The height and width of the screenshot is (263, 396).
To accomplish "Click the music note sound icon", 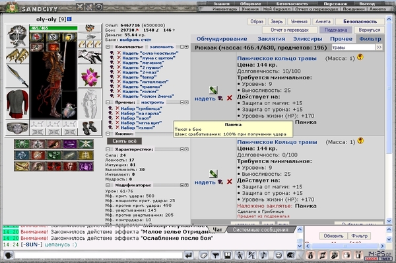I will tap(263, 256).
